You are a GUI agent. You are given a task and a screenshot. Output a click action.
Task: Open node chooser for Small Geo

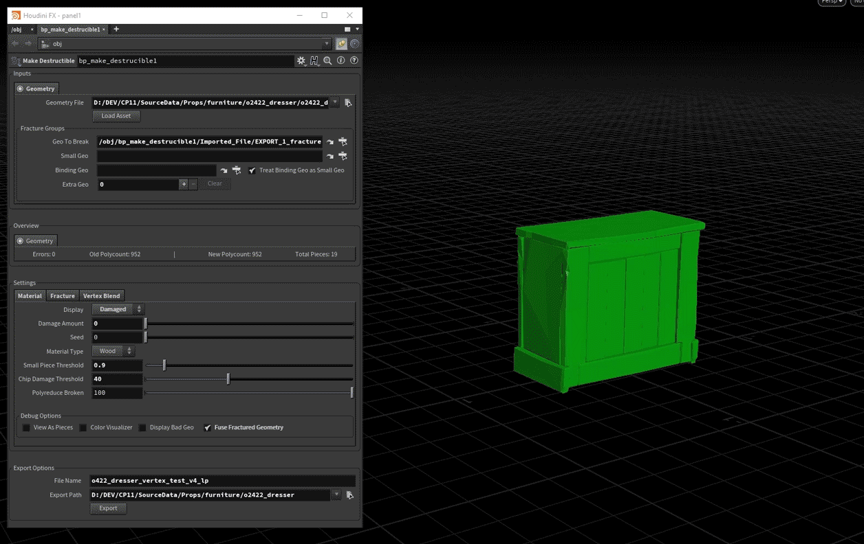click(343, 156)
